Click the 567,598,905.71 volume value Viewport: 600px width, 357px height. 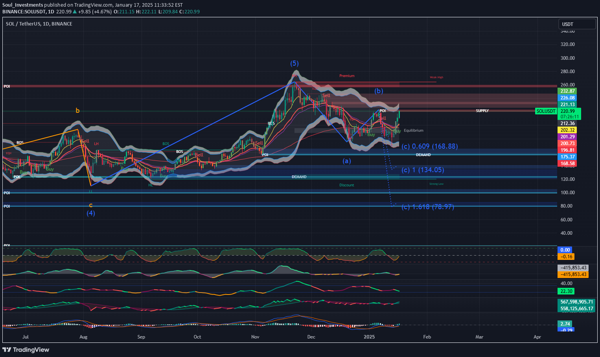point(576,302)
